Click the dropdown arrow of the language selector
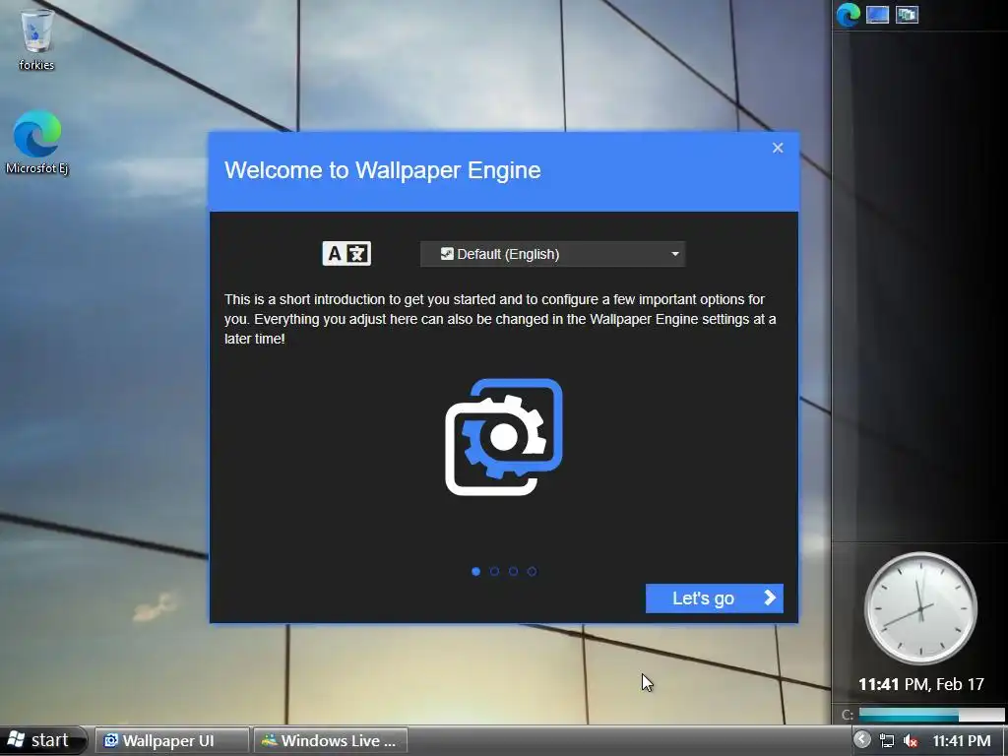1008x756 pixels. [675, 254]
